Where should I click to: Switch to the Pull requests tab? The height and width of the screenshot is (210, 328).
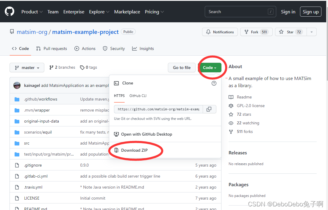pos(51,48)
